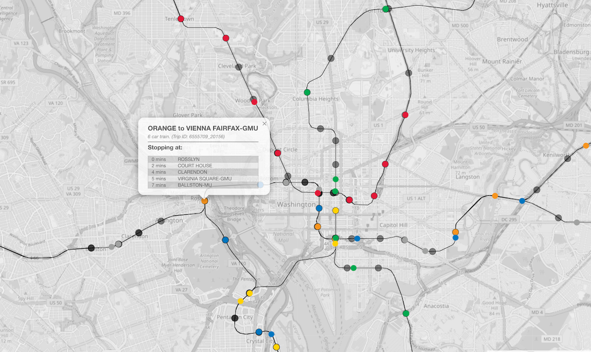This screenshot has height=352, width=591.
Task: Select the red train marker at Dupont Circle
Action: point(277,153)
